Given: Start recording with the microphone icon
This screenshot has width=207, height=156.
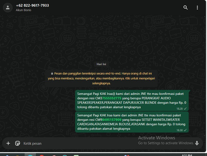Looking at the screenshot, I should pos(197,143).
